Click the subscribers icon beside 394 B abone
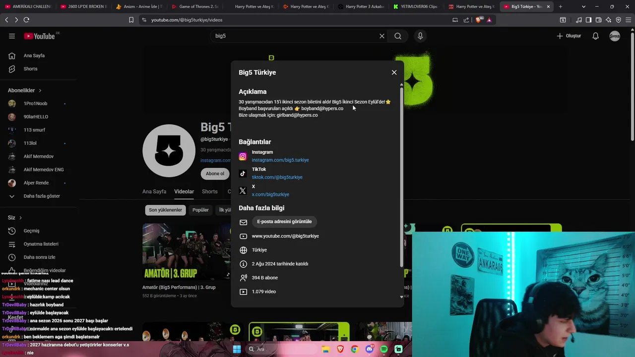 tap(243, 278)
